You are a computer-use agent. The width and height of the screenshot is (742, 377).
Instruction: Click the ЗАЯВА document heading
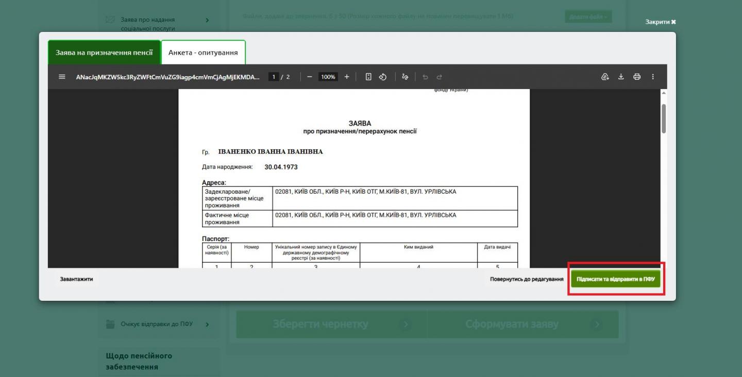click(360, 123)
